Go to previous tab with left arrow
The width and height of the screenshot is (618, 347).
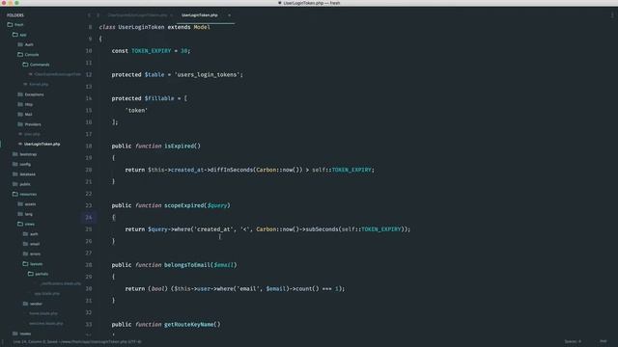tap(89, 15)
